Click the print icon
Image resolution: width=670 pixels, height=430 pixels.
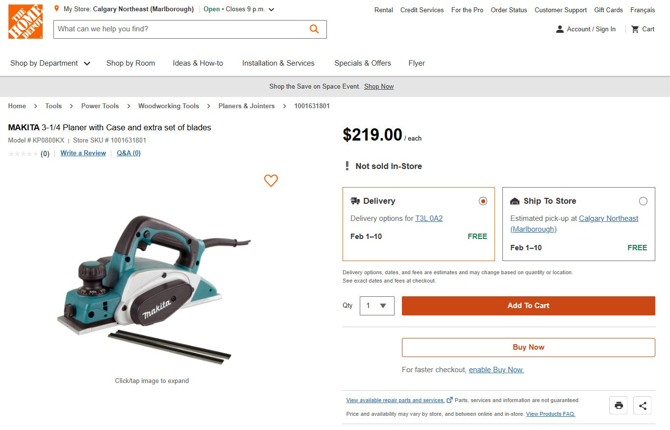618,405
